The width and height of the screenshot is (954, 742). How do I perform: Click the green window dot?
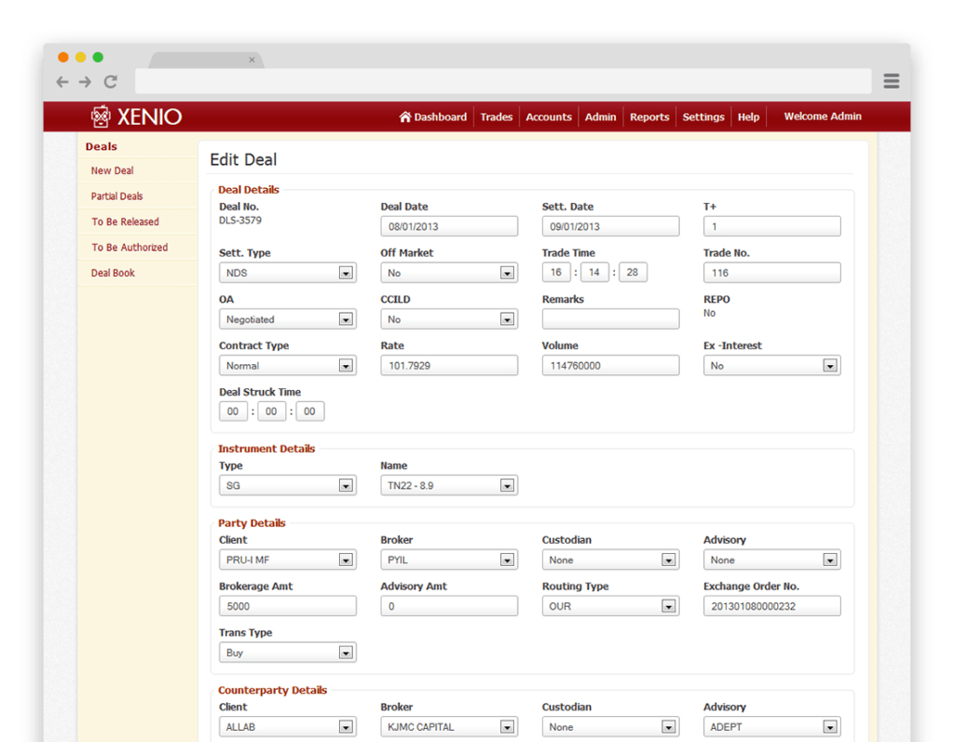click(x=98, y=57)
